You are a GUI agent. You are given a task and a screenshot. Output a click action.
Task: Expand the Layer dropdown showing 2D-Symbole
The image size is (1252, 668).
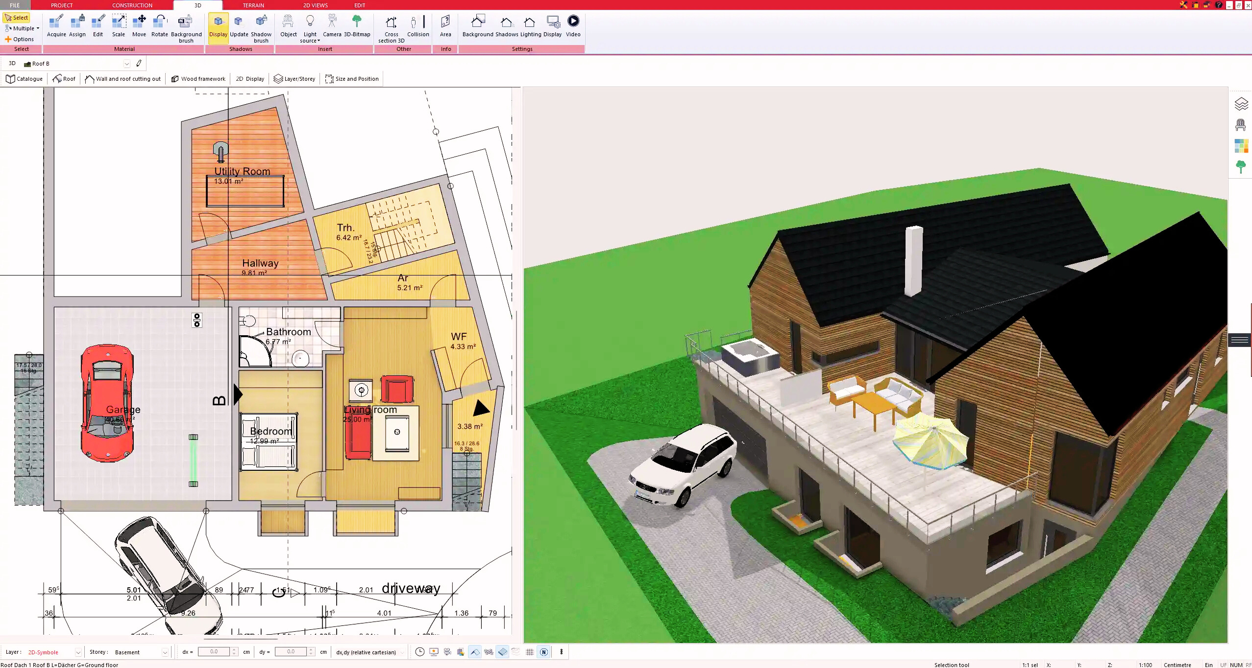tap(78, 652)
